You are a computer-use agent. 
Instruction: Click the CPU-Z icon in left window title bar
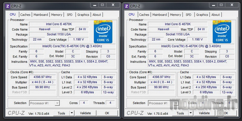point(8,6)
